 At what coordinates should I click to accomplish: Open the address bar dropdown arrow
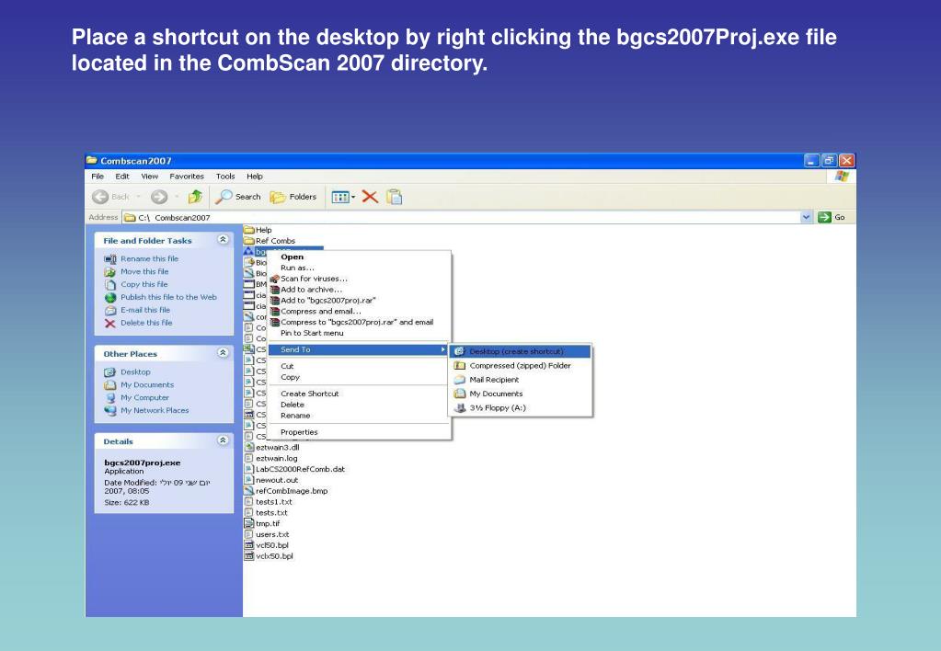coord(806,217)
